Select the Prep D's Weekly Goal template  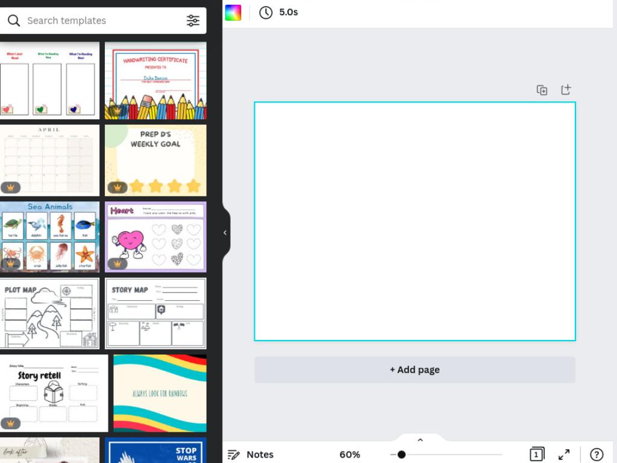click(155, 160)
